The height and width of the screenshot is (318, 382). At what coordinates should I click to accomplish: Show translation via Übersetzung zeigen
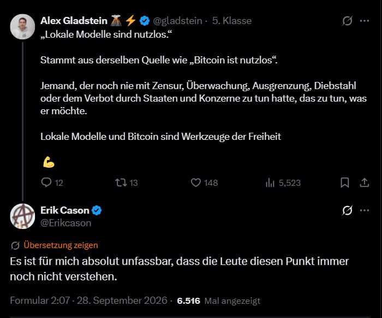coord(61,245)
